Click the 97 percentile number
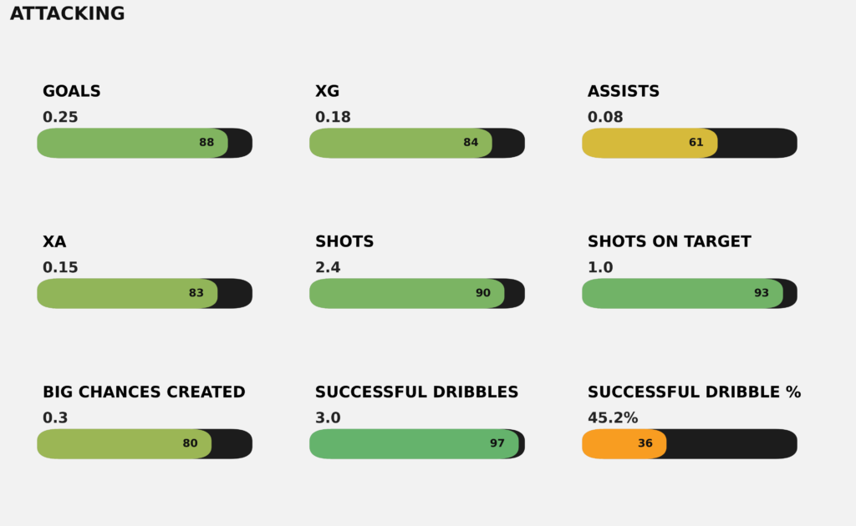Image resolution: width=856 pixels, height=526 pixels. click(x=497, y=443)
